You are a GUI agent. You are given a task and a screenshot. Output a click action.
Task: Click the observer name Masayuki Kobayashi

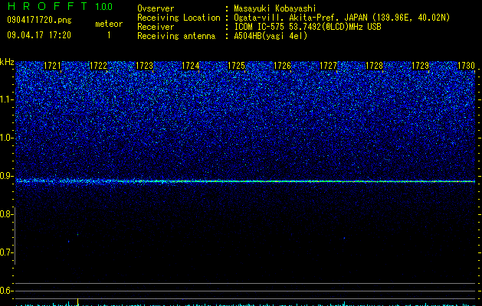[275, 8]
